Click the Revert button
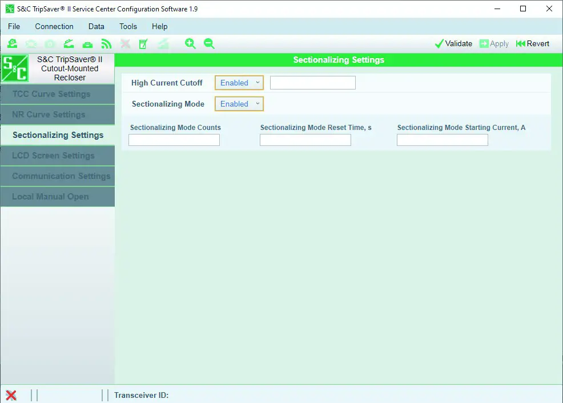Screen dimensions: 563x403 click(x=533, y=44)
